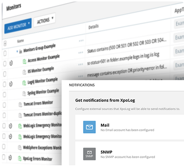Open the ACTIONS dropdown menu

pyautogui.click(x=45, y=20)
